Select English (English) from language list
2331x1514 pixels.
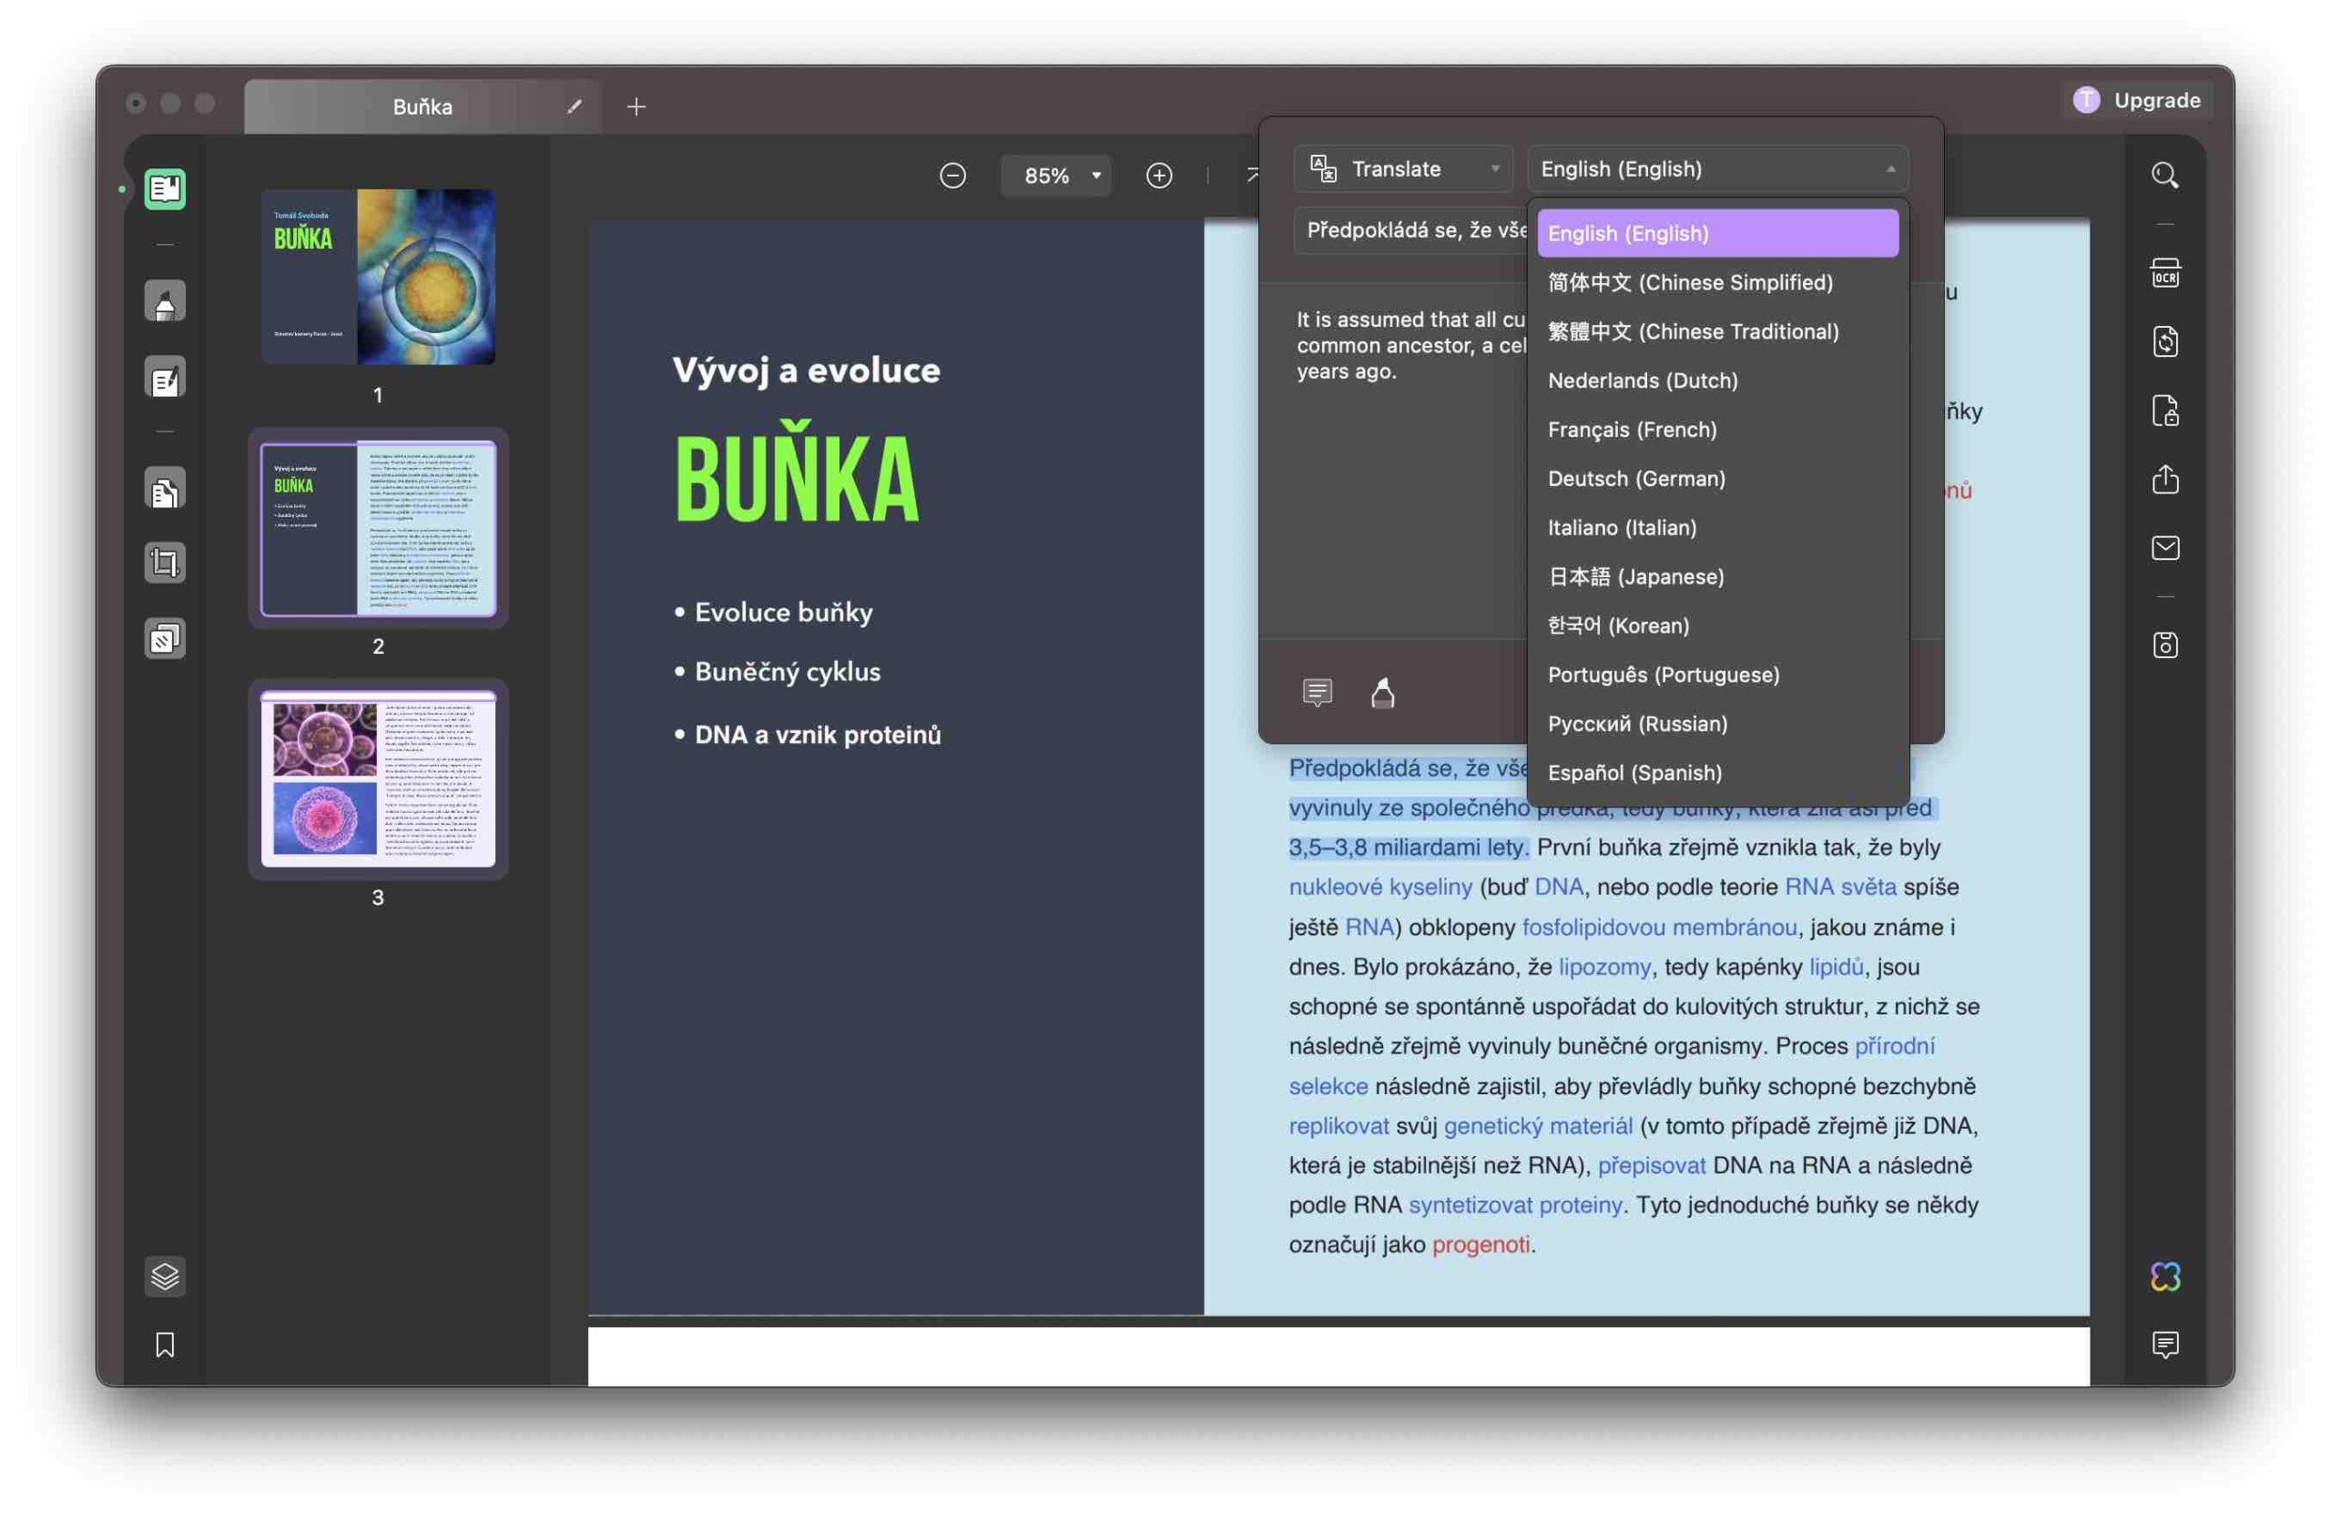(1717, 233)
